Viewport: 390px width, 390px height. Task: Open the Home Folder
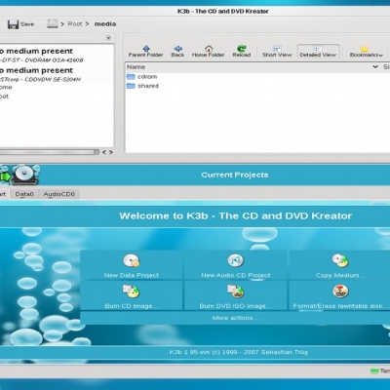[x=208, y=52]
